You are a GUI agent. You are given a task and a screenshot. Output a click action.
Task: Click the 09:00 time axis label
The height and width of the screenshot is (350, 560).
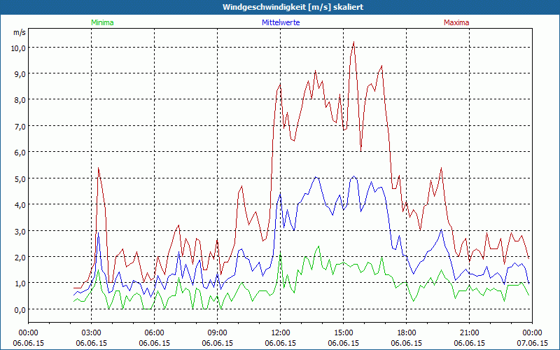click(217, 333)
